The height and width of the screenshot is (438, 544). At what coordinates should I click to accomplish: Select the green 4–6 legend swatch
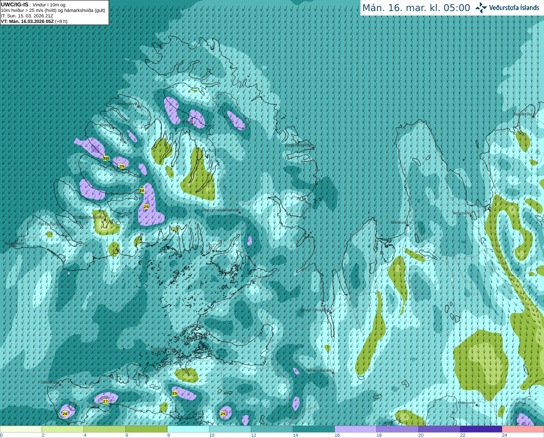[105, 429]
